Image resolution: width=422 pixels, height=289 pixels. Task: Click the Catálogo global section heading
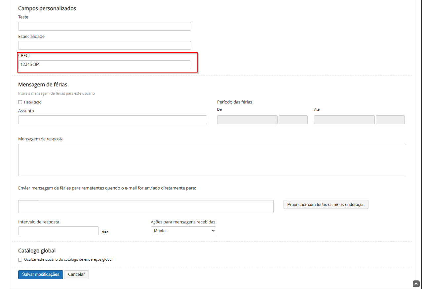point(37,251)
